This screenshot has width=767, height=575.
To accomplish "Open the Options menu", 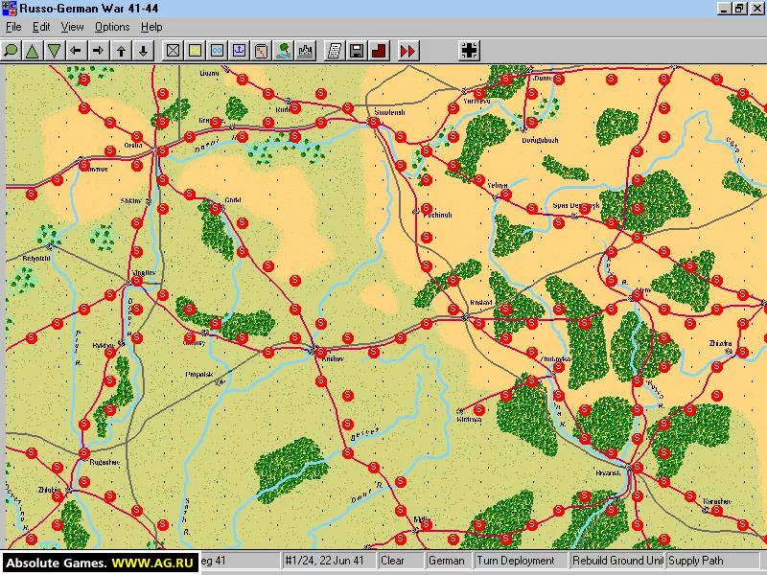I will coord(112,27).
